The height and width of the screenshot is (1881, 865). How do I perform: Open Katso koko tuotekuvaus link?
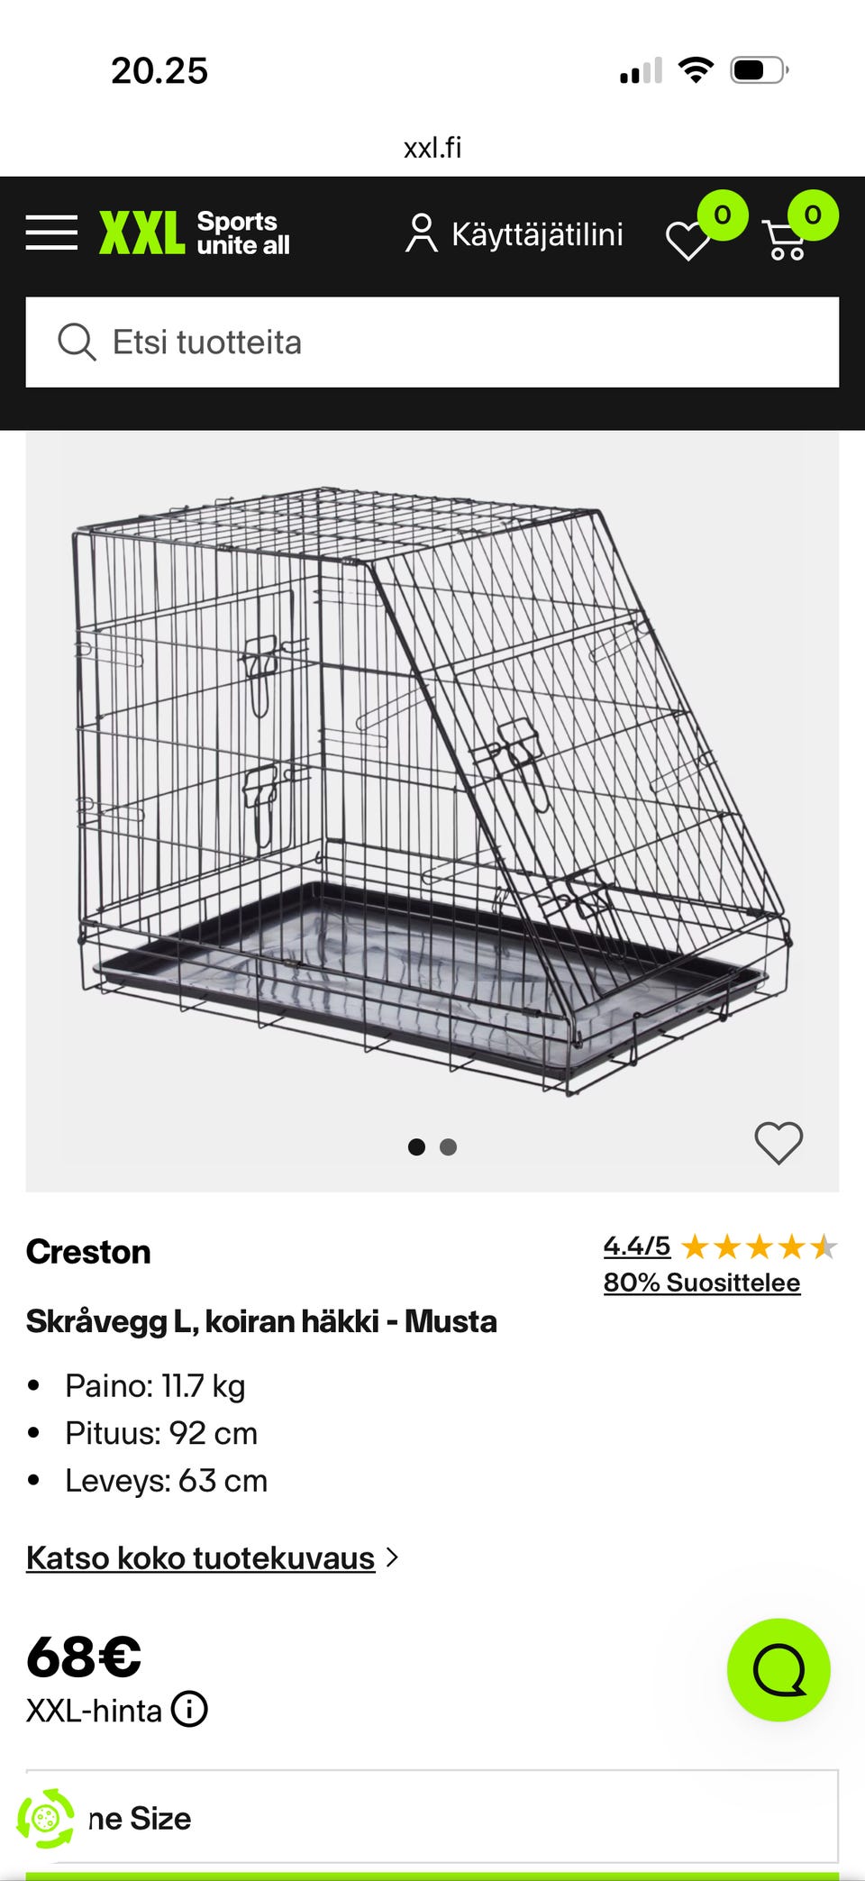coord(200,1558)
